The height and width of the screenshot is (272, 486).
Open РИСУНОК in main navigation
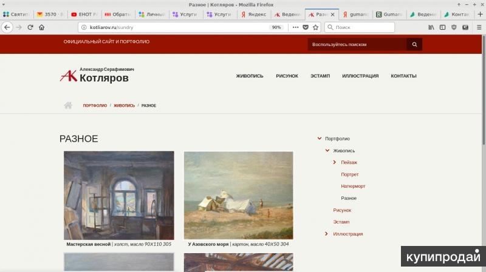287,76
